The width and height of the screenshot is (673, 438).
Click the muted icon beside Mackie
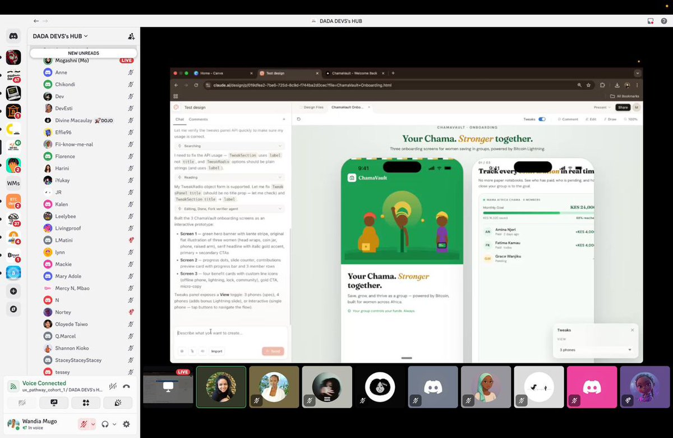[131, 264]
